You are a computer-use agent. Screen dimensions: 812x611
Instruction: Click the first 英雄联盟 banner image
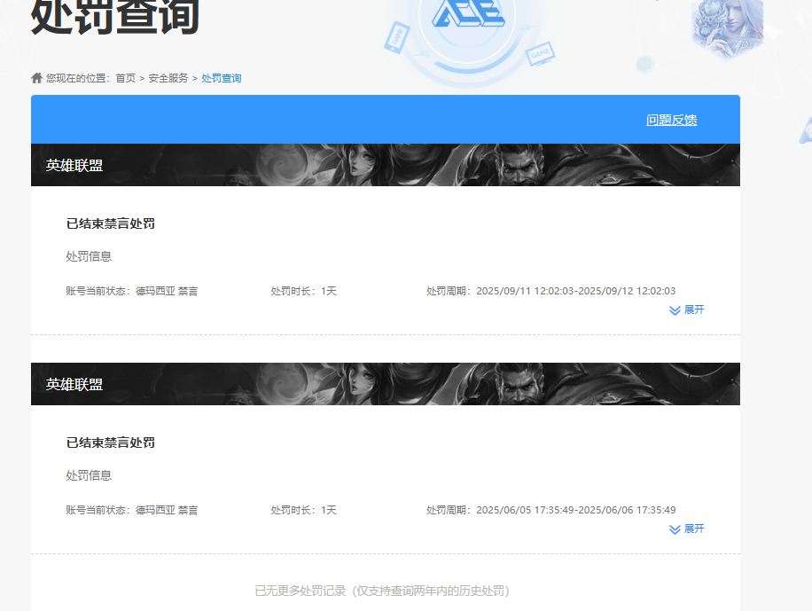click(x=386, y=165)
